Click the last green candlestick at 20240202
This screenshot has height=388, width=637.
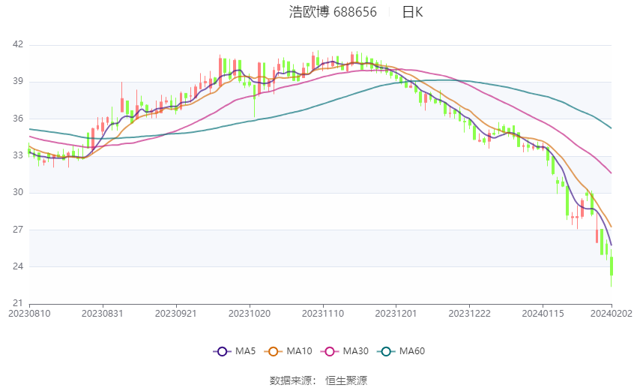point(611,267)
